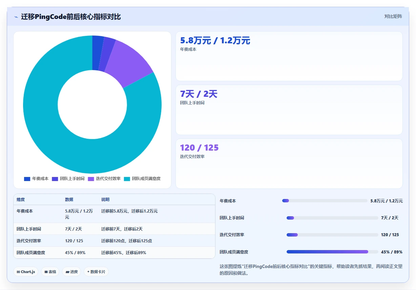This screenshot has width=416, height=290.
Task: Click 团队成员满意度 row name in table
Action: point(31,253)
